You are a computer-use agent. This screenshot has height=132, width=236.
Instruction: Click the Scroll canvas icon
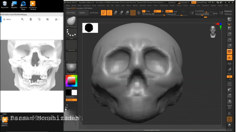coord(229,28)
